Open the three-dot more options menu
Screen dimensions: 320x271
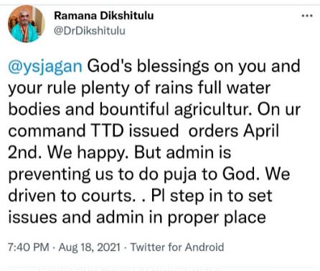point(307,16)
